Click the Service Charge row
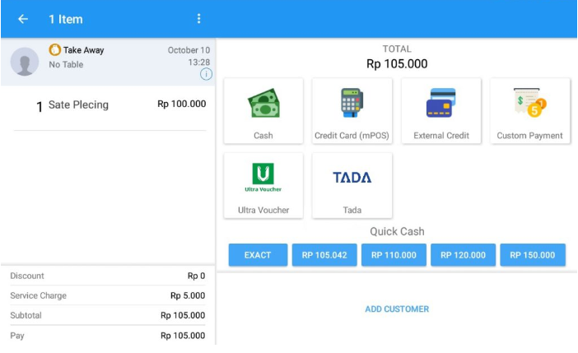578x353 pixels. pyautogui.click(x=108, y=295)
